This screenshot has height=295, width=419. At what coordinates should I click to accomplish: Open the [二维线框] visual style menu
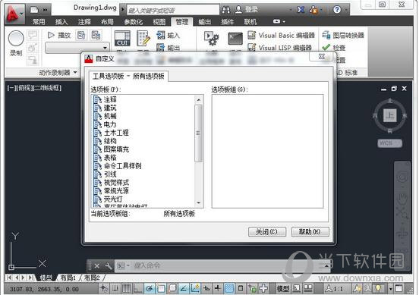48,88
